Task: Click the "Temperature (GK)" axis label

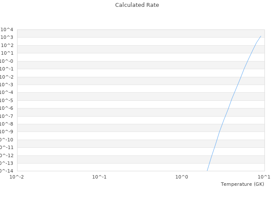Action: 242,184
